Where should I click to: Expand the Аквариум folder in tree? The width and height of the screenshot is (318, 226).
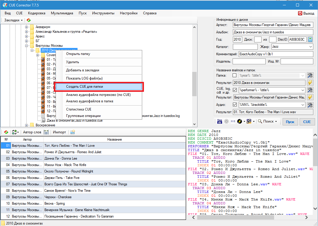click(27, 27)
